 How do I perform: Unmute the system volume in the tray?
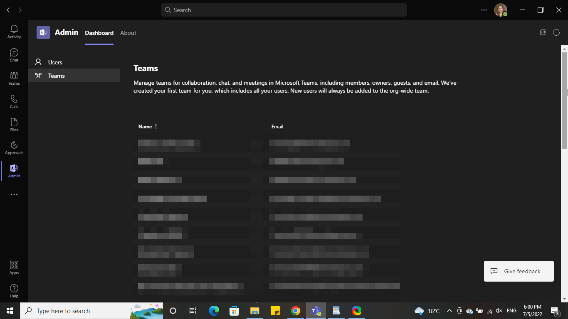click(499, 311)
